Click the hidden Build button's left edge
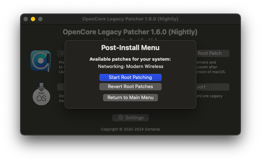The image size is (261, 162). (x=61, y=53)
